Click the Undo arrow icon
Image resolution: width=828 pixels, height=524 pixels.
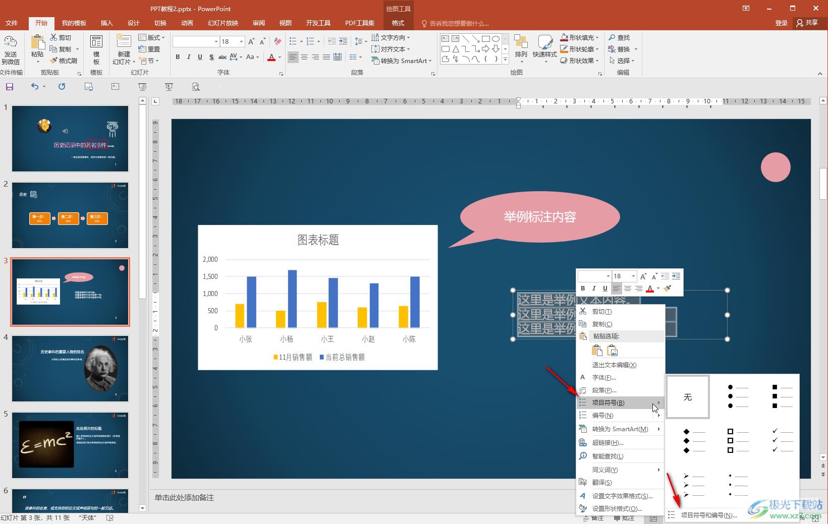pyautogui.click(x=34, y=87)
